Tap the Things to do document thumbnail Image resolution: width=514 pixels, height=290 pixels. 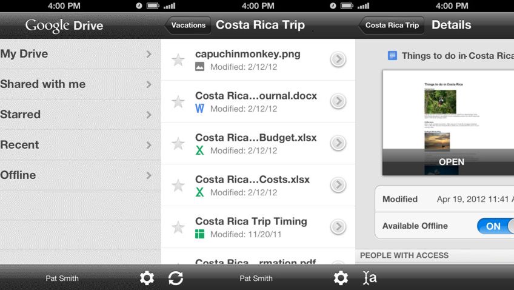coord(449,116)
